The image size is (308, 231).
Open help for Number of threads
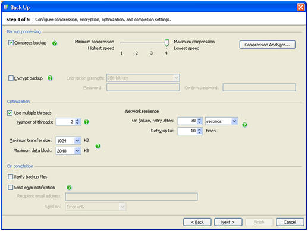86,122
